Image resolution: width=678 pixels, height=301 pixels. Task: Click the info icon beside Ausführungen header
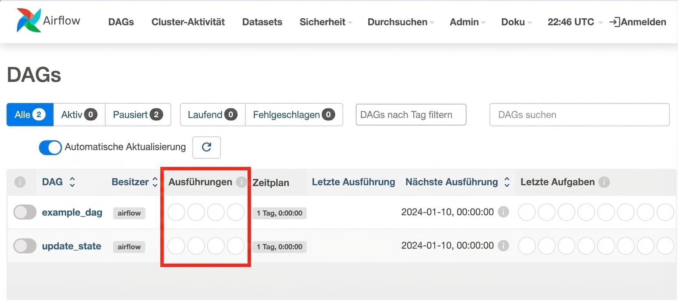tap(241, 182)
